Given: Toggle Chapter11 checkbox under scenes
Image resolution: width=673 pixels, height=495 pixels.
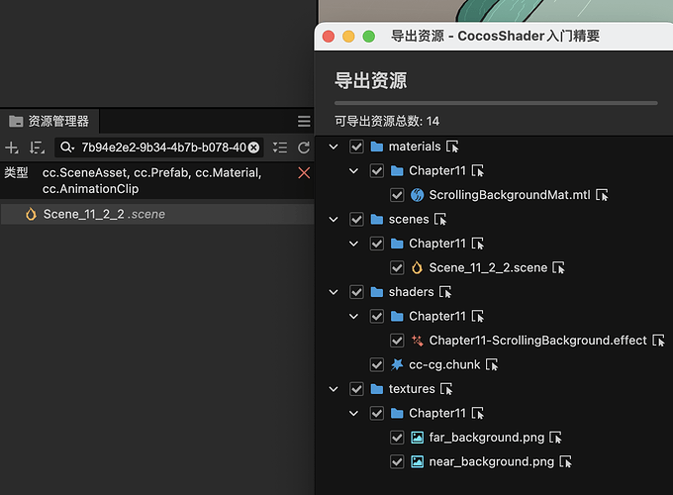Looking at the screenshot, I should [x=376, y=244].
